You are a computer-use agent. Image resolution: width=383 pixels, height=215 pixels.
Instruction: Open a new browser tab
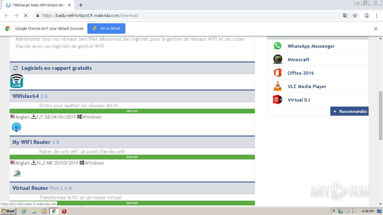pyautogui.click(x=80, y=5)
